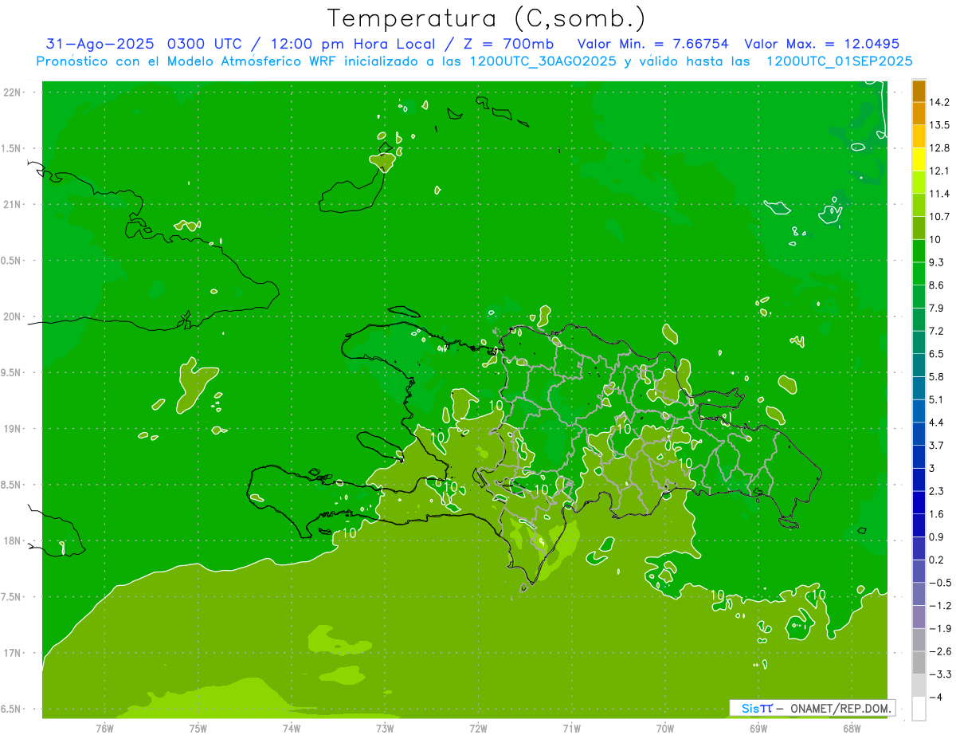This screenshot has width=956, height=739.
Task: Click the "74W" longitude axis label
Action: point(291,729)
